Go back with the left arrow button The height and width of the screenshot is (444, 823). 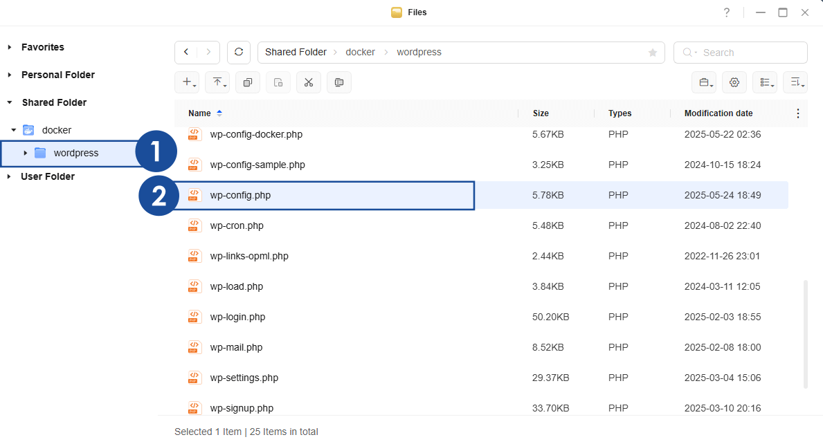coord(186,52)
